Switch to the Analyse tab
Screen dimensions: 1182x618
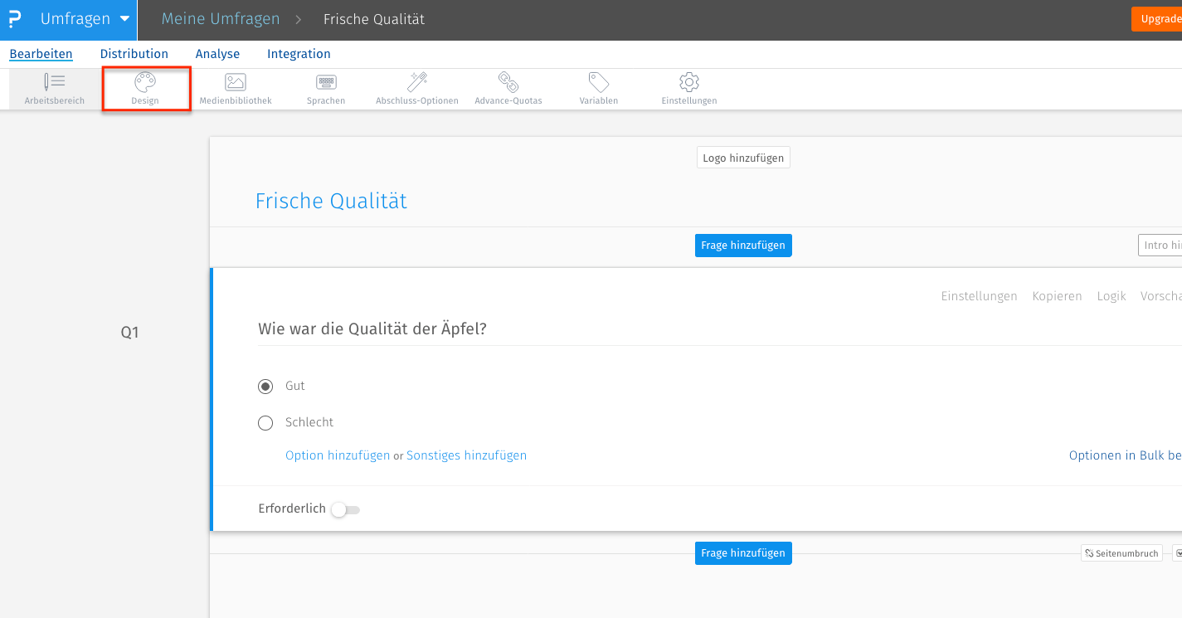pos(217,53)
